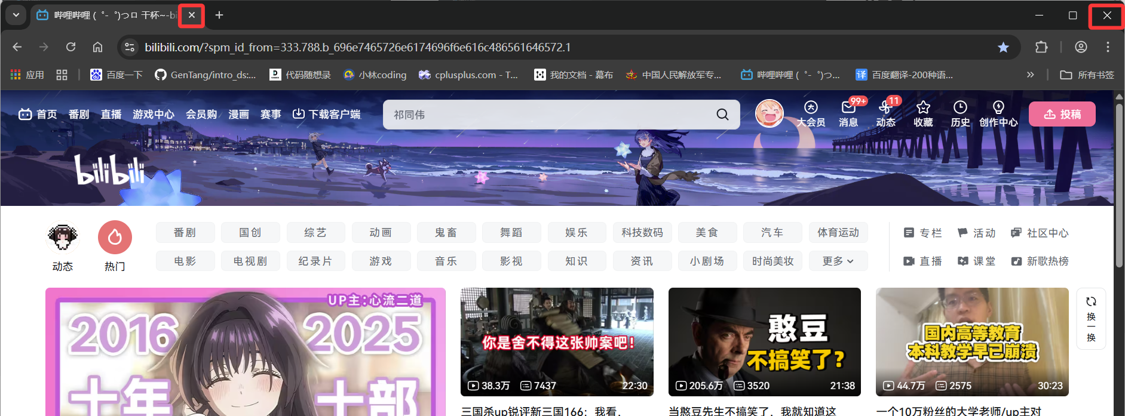Click 下载客户端 download link
This screenshot has width=1125, height=416.
pos(326,114)
